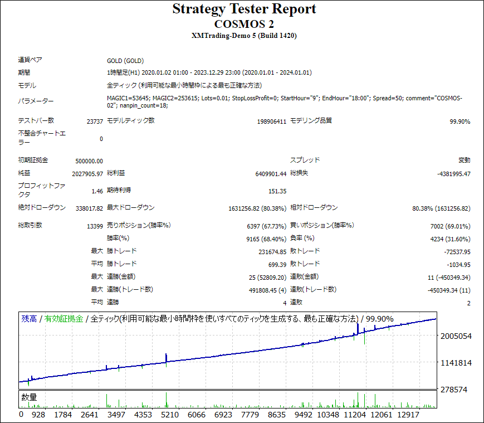Click the 5210 x-axis tick label
Viewport: 484px width, 423px height.
click(169, 415)
